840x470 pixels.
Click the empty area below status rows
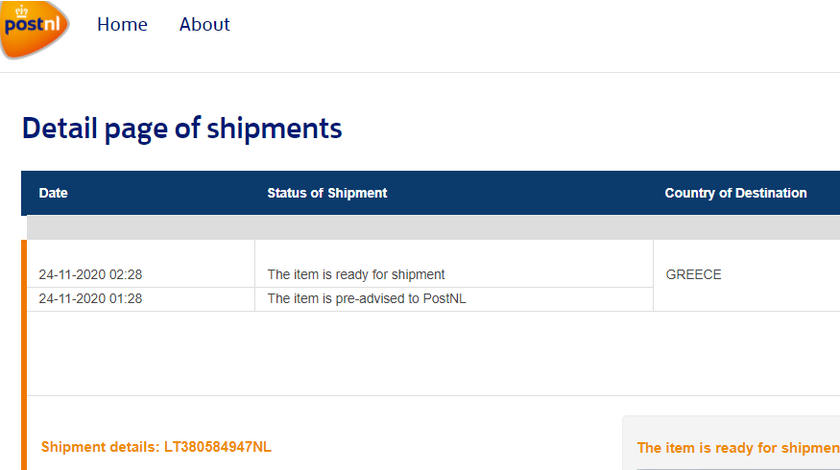[433, 353]
